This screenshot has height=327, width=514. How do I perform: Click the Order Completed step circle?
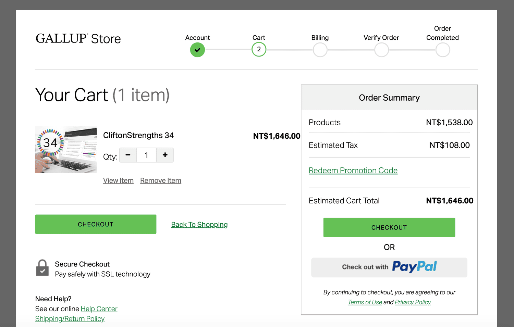tap(443, 50)
